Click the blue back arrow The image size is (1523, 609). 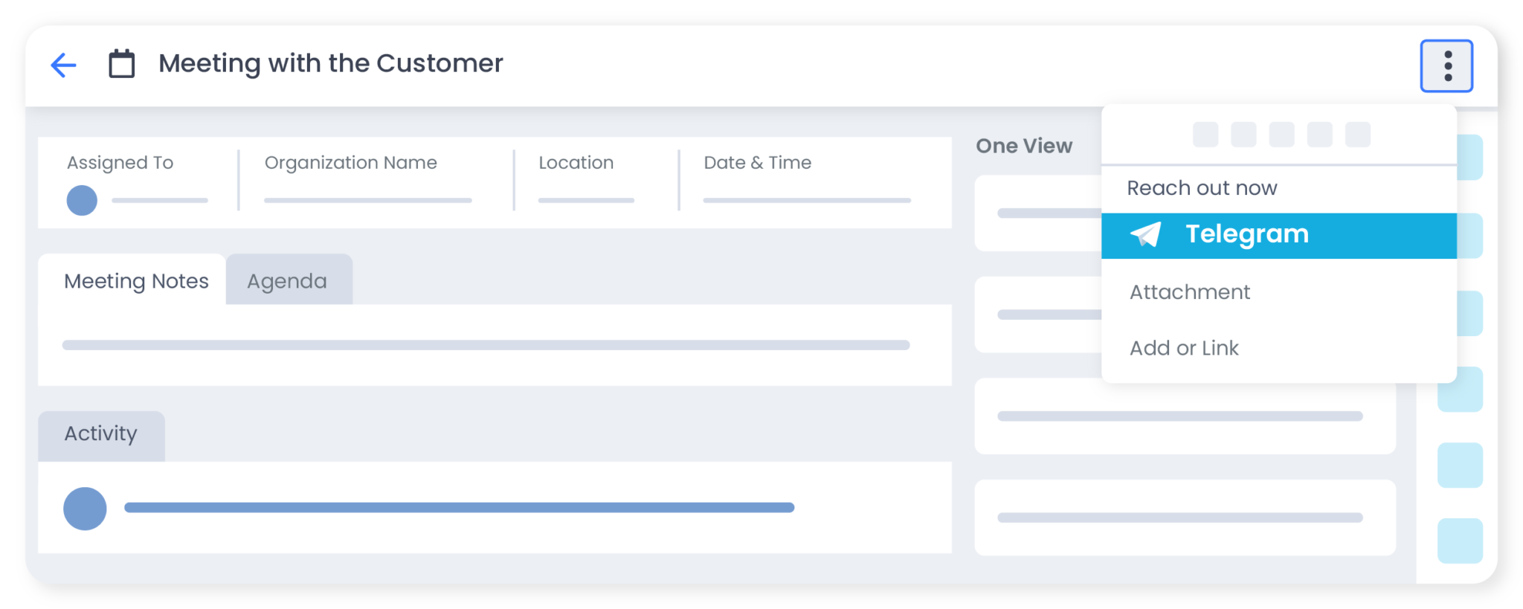pyautogui.click(x=63, y=65)
